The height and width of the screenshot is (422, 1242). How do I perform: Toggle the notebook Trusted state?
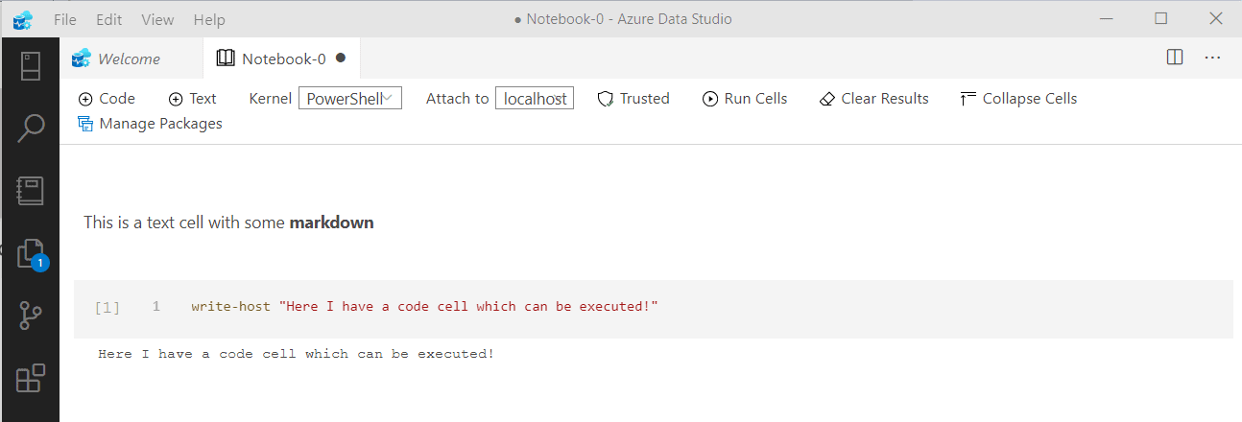633,99
